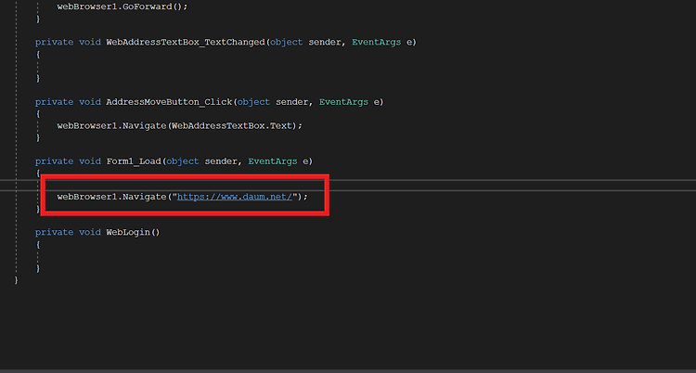The height and width of the screenshot is (373, 696).
Task: Click EventArgs in AddressMoveButton_Click signature
Action: [x=343, y=102]
